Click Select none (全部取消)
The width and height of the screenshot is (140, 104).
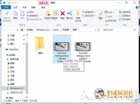point(125,16)
